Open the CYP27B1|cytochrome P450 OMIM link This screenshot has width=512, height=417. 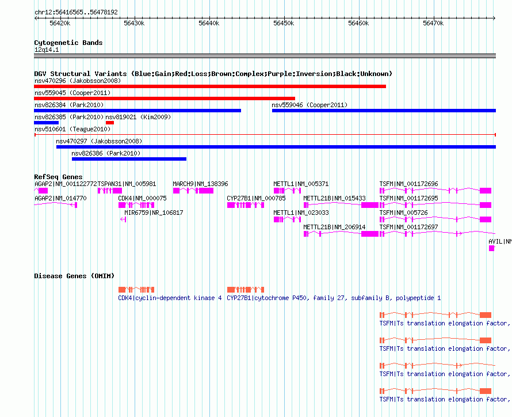tap(334, 298)
